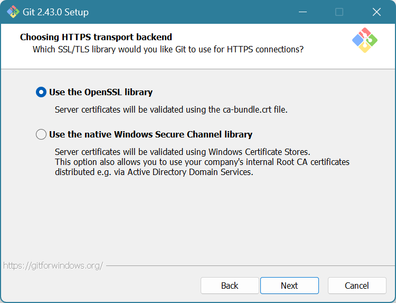Click the "Which SSL/TLS library" subtitle text

click(168, 49)
